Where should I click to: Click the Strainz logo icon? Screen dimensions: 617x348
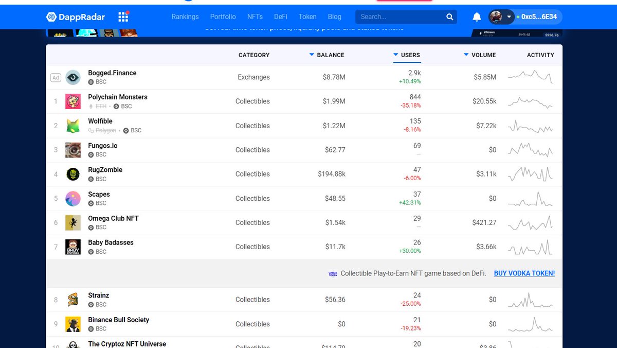[73, 300]
